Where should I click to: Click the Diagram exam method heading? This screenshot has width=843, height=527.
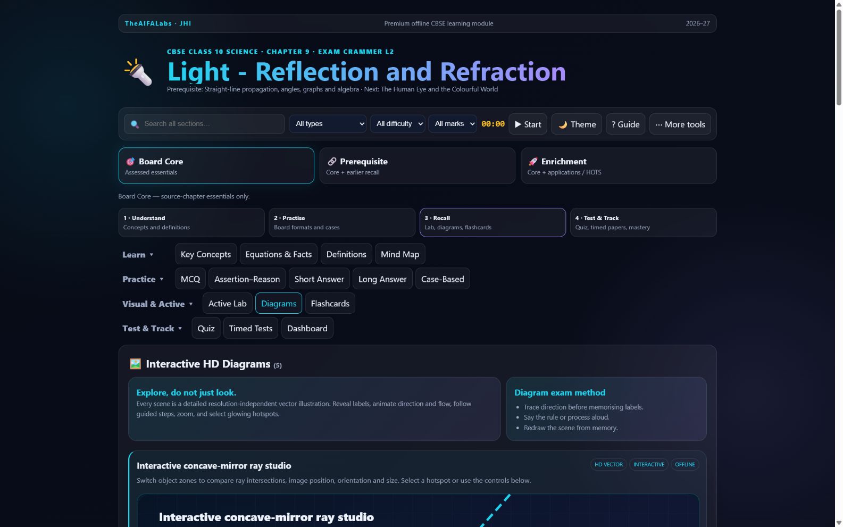tap(560, 392)
